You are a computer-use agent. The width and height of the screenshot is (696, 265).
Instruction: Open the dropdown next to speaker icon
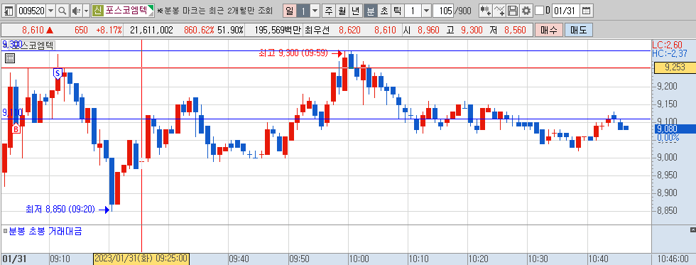86,10
